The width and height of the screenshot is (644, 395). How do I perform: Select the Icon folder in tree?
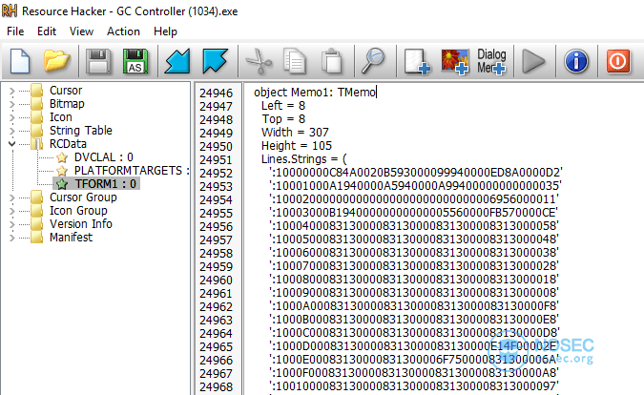61,117
